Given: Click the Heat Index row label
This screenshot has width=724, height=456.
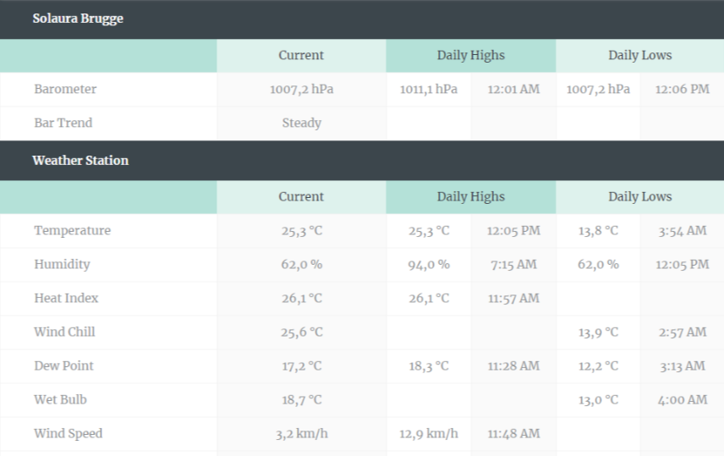Looking at the screenshot, I should (66, 298).
